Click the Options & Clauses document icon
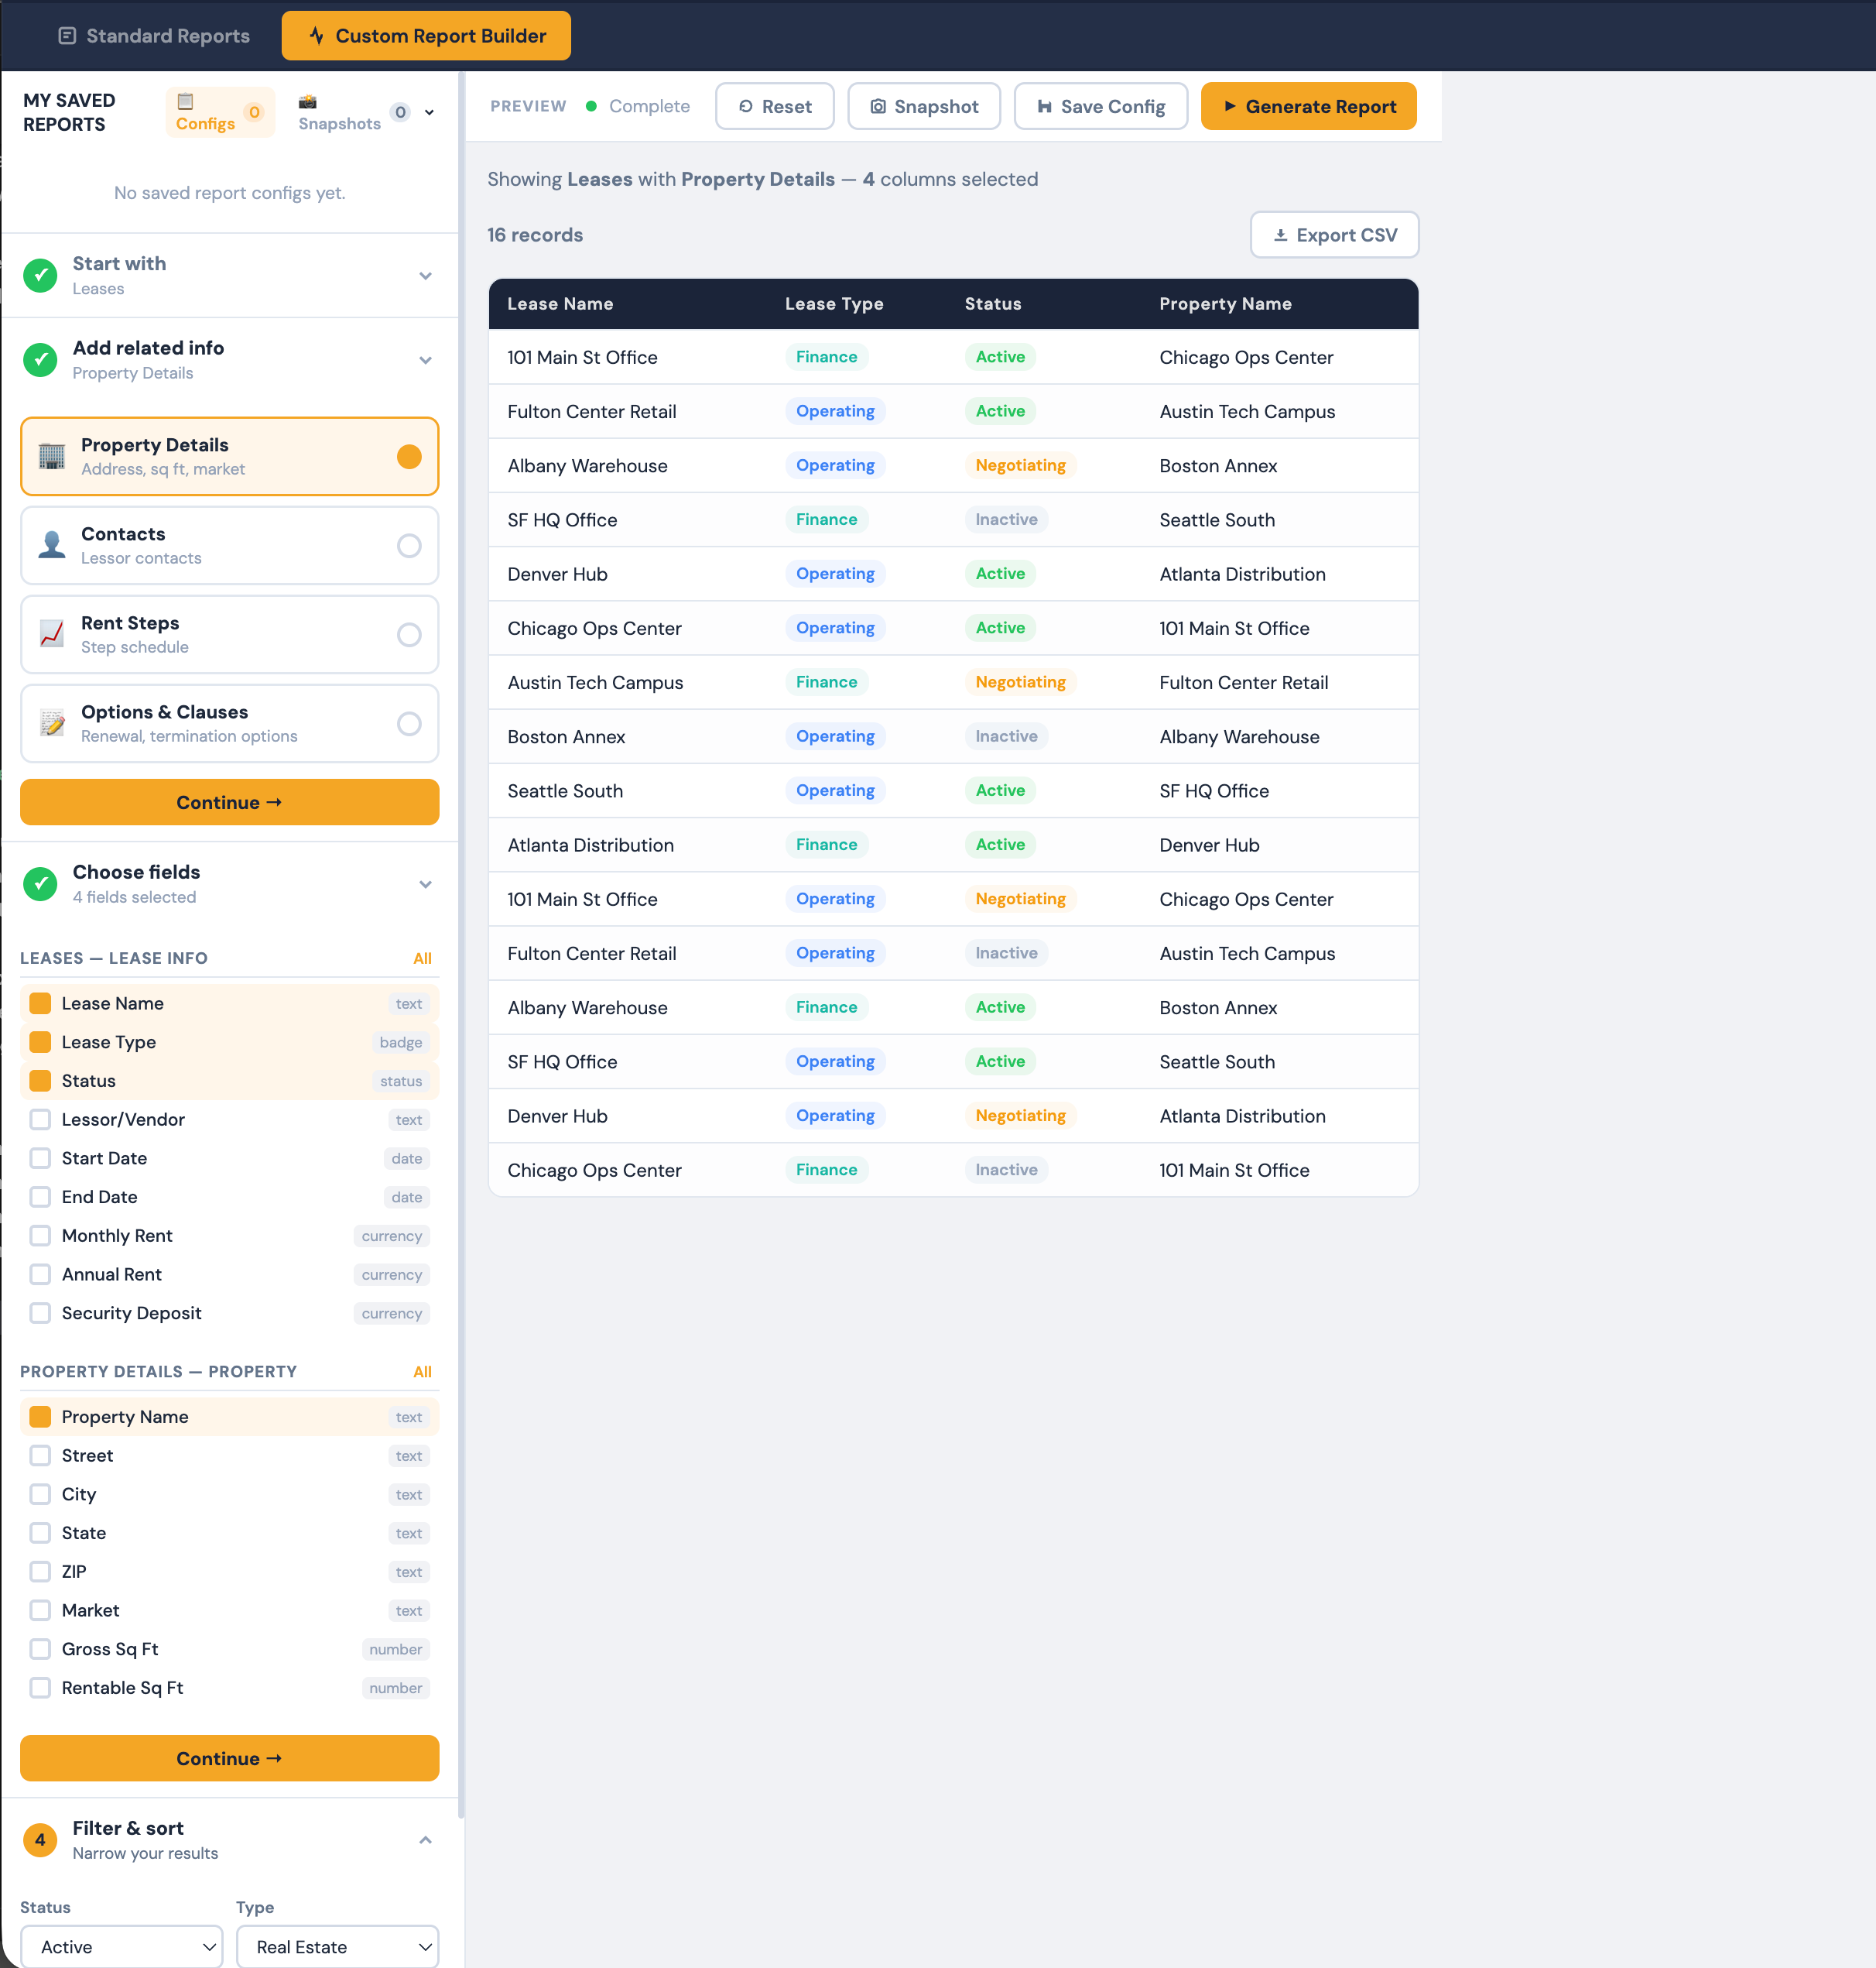The width and height of the screenshot is (1876, 1968). (x=51, y=722)
